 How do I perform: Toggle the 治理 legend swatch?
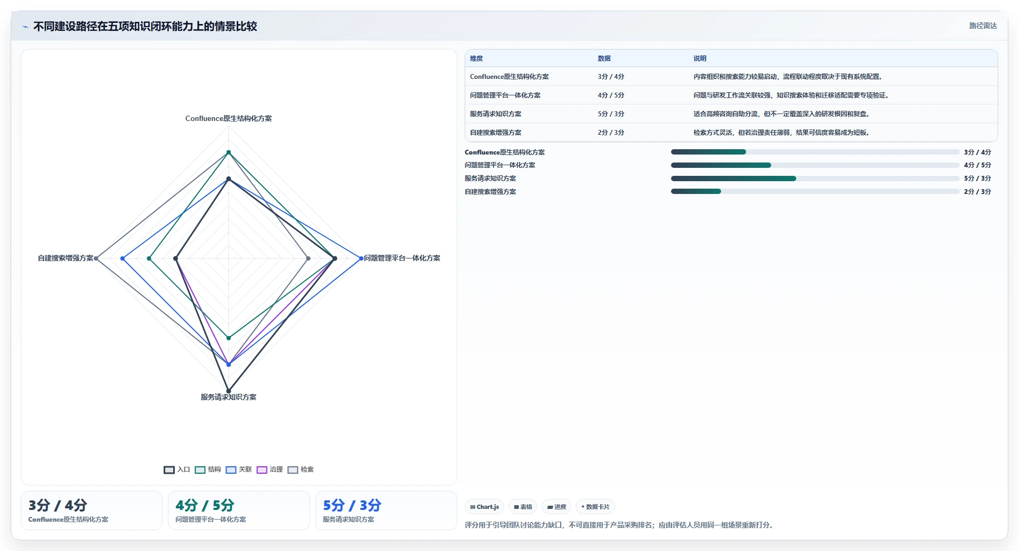pyautogui.click(x=262, y=469)
